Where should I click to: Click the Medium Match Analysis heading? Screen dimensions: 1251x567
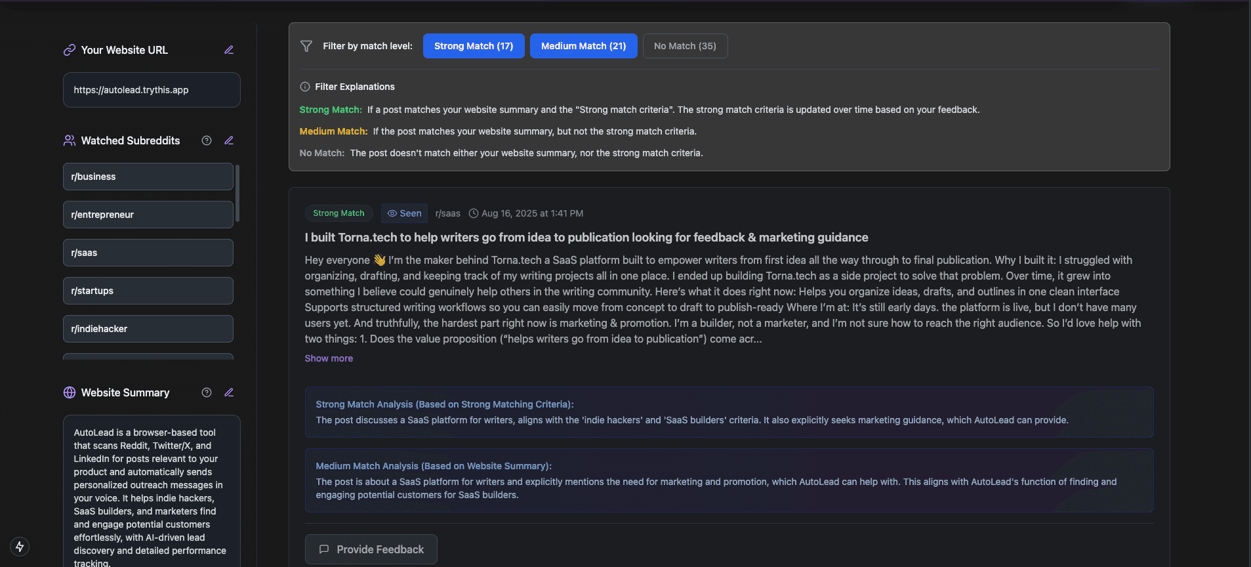[434, 466]
